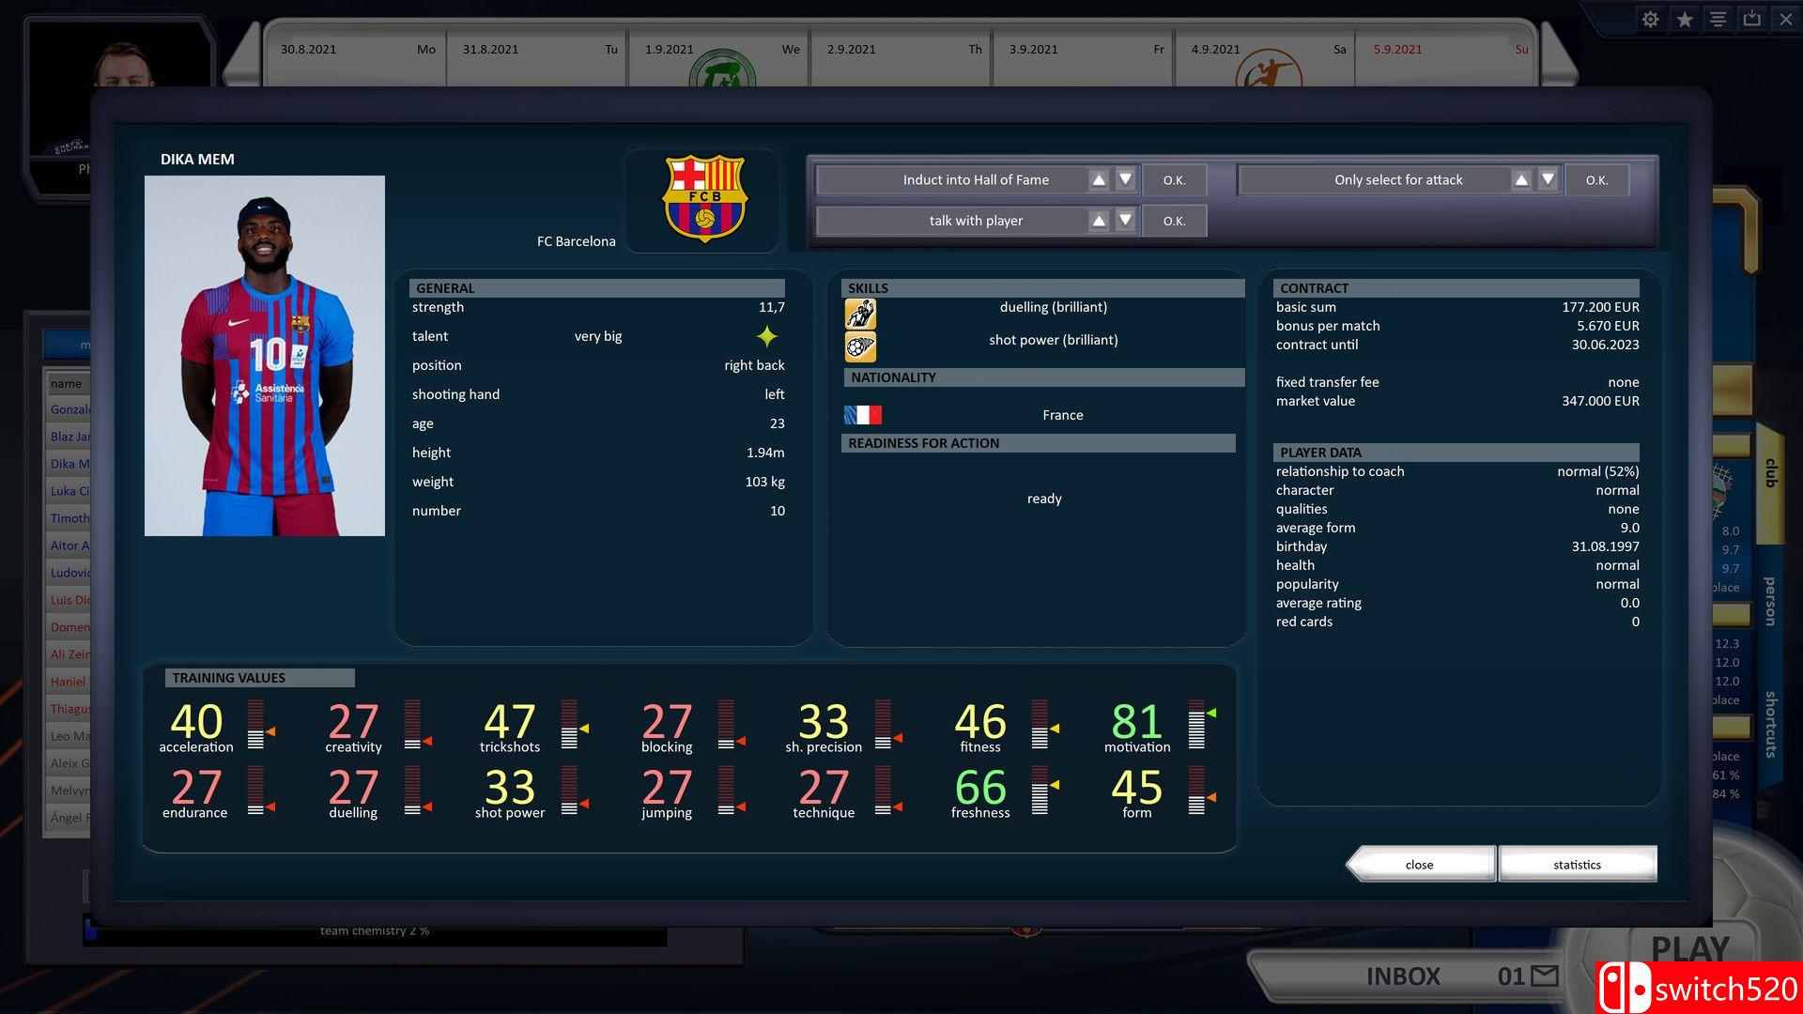Confirm talk with player with O.K.
This screenshot has height=1014, width=1803.
(1173, 221)
